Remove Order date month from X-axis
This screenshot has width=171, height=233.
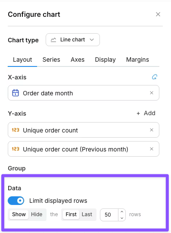tap(152, 93)
